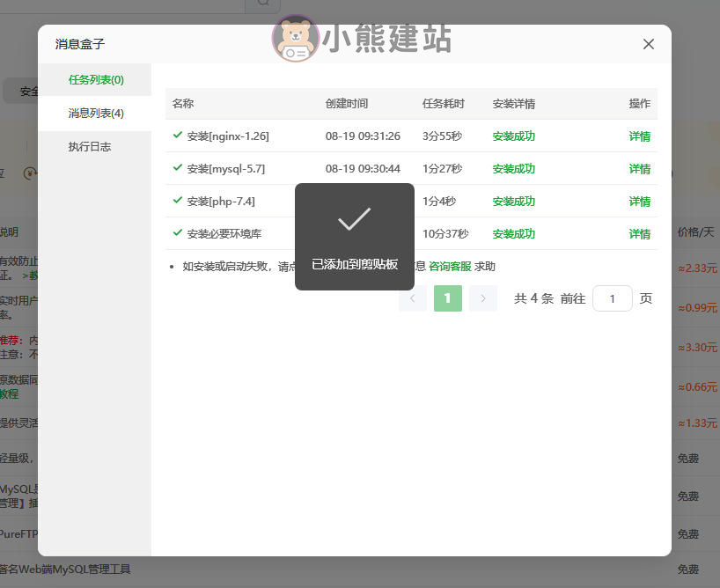The height and width of the screenshot is (588, 720).
Task: Select page 1 pagination button
Action: point(447,298)
